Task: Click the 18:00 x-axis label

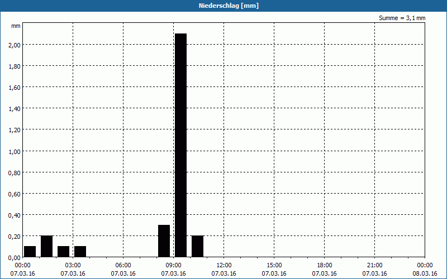Action: coord(325,266)
